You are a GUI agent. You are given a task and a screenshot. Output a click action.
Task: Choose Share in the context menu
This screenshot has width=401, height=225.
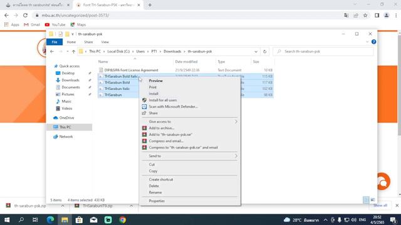153,113
